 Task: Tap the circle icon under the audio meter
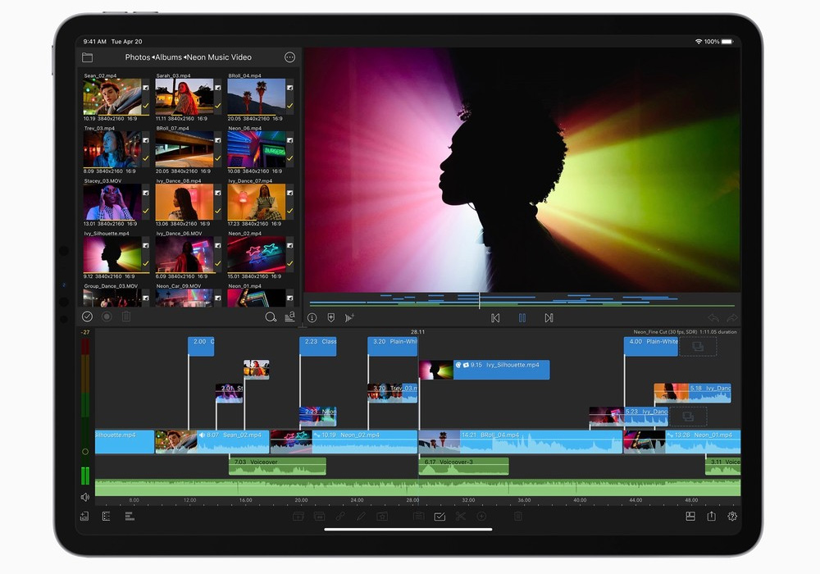point(85,452)
